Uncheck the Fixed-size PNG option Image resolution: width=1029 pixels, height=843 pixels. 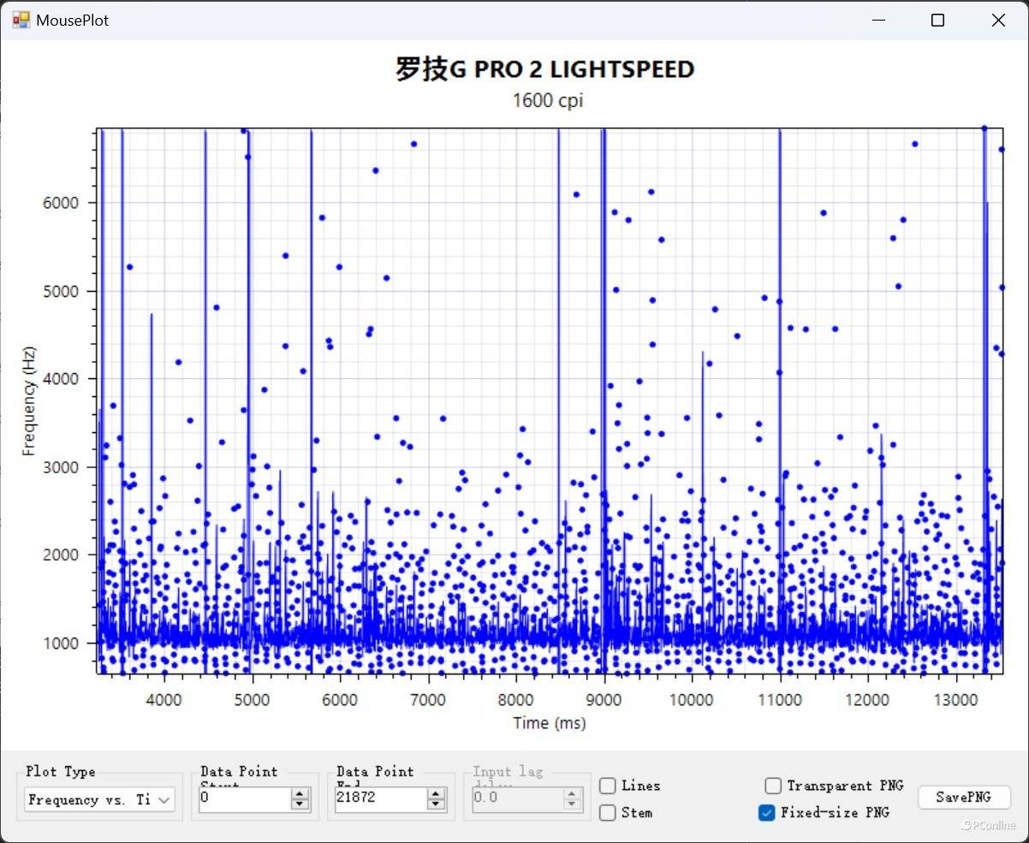coord(767,812)
